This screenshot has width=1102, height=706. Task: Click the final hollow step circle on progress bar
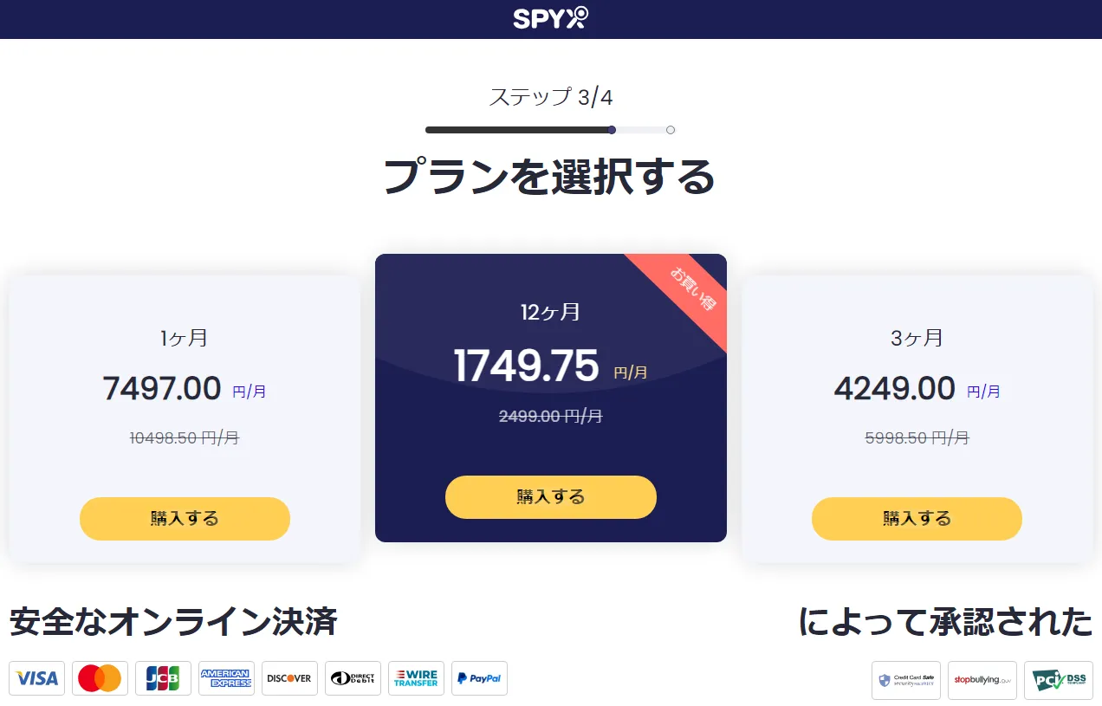(670, 129)
